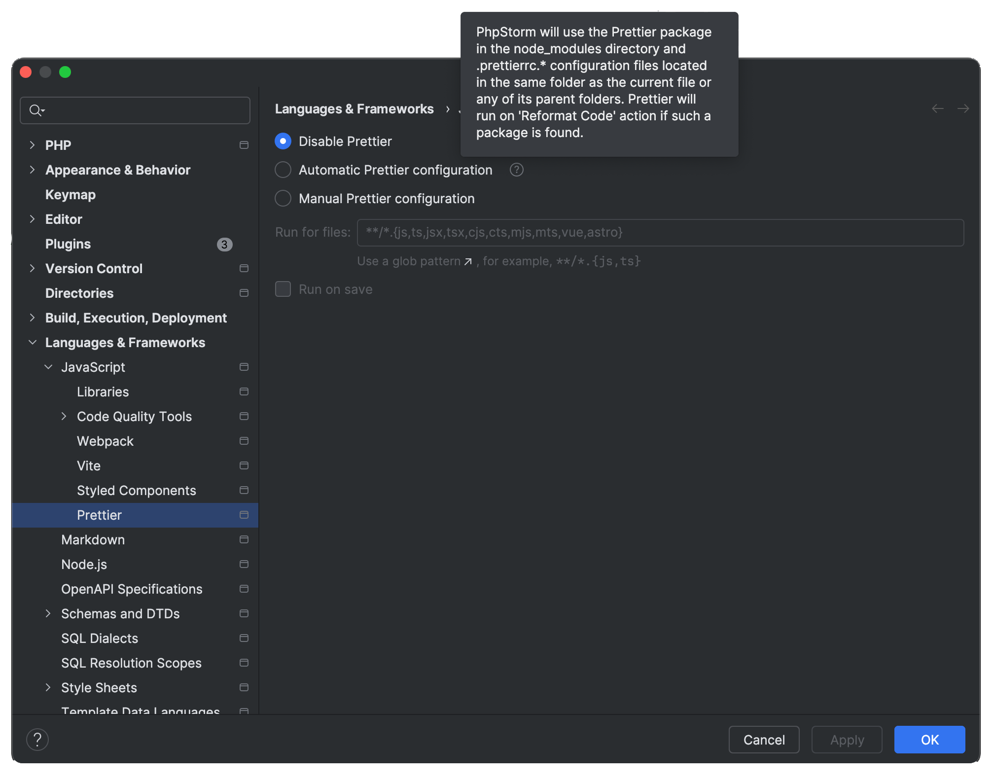Image resolution: width=993 pixels, height=782 pixels.
Task: Click the help question mark beside Automatic Prettier configuration
Action: tap(516, 170)
